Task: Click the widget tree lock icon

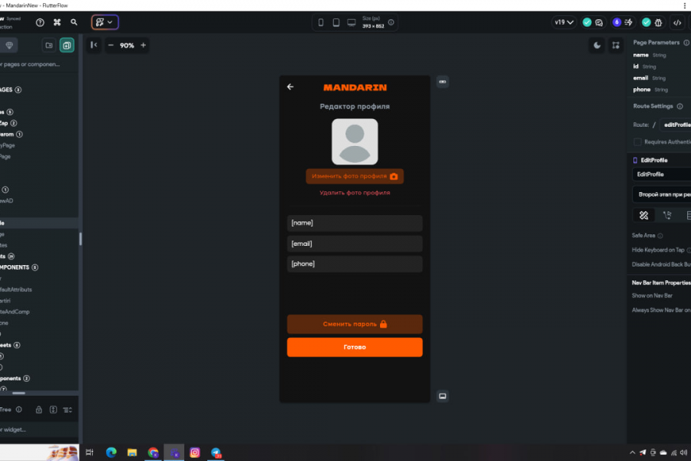Action: click(39, 410)
